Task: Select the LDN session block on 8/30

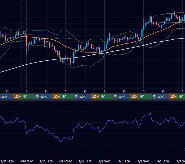Action: 56,96
